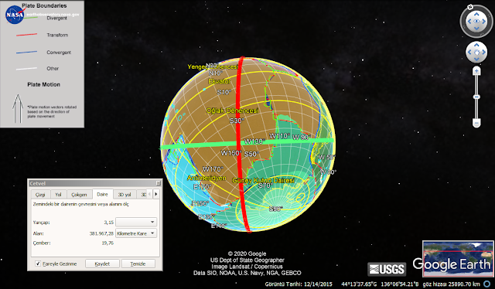The image size is (495, 289).
Task: Click the hand icon in the Move joystick
Action: coord(476,53)
